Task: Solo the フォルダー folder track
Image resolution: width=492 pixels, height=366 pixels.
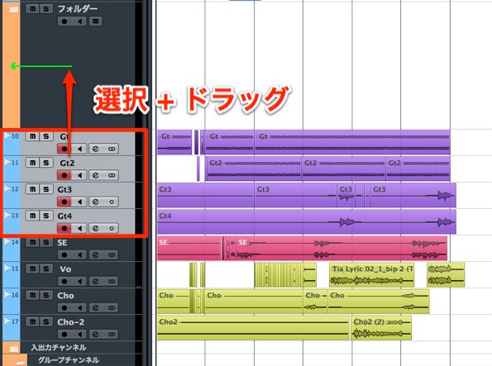Action: 45,9
